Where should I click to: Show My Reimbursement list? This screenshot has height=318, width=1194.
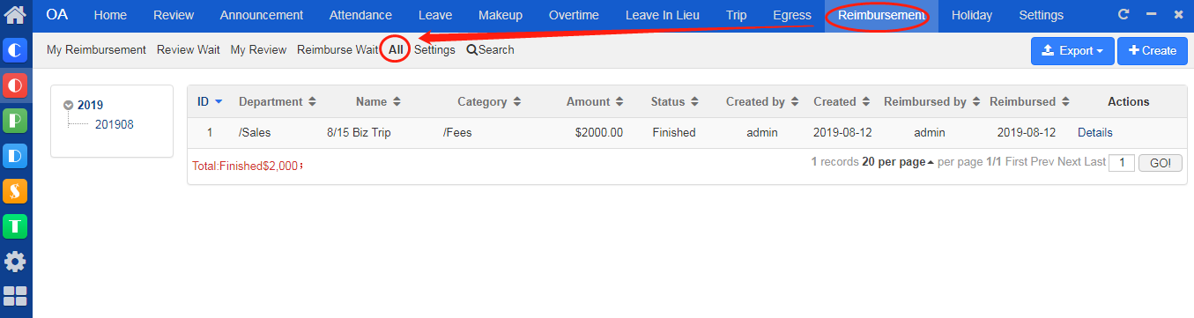96,50
